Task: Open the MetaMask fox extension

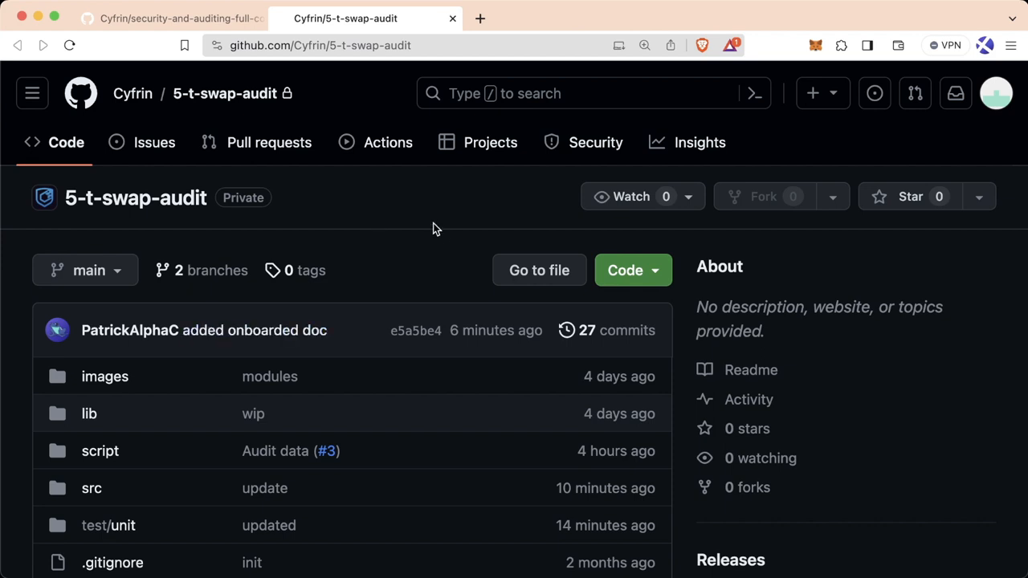Action: 815,45
